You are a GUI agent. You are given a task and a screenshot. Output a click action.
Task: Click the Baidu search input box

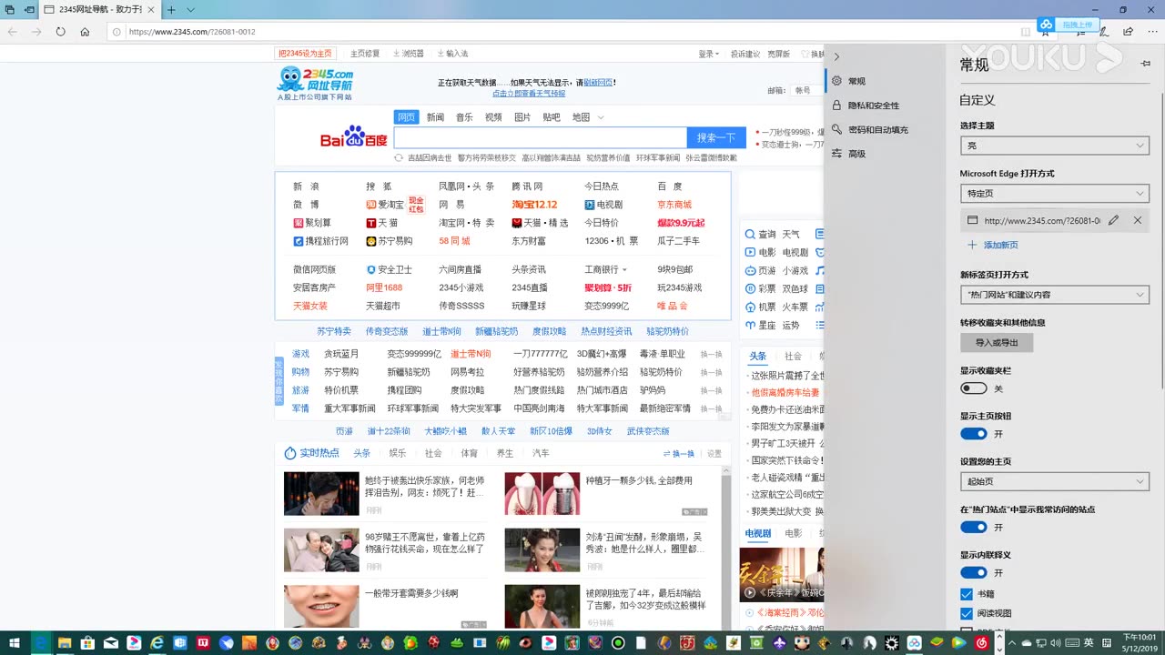pyautogui.click(x=541, y=137)
